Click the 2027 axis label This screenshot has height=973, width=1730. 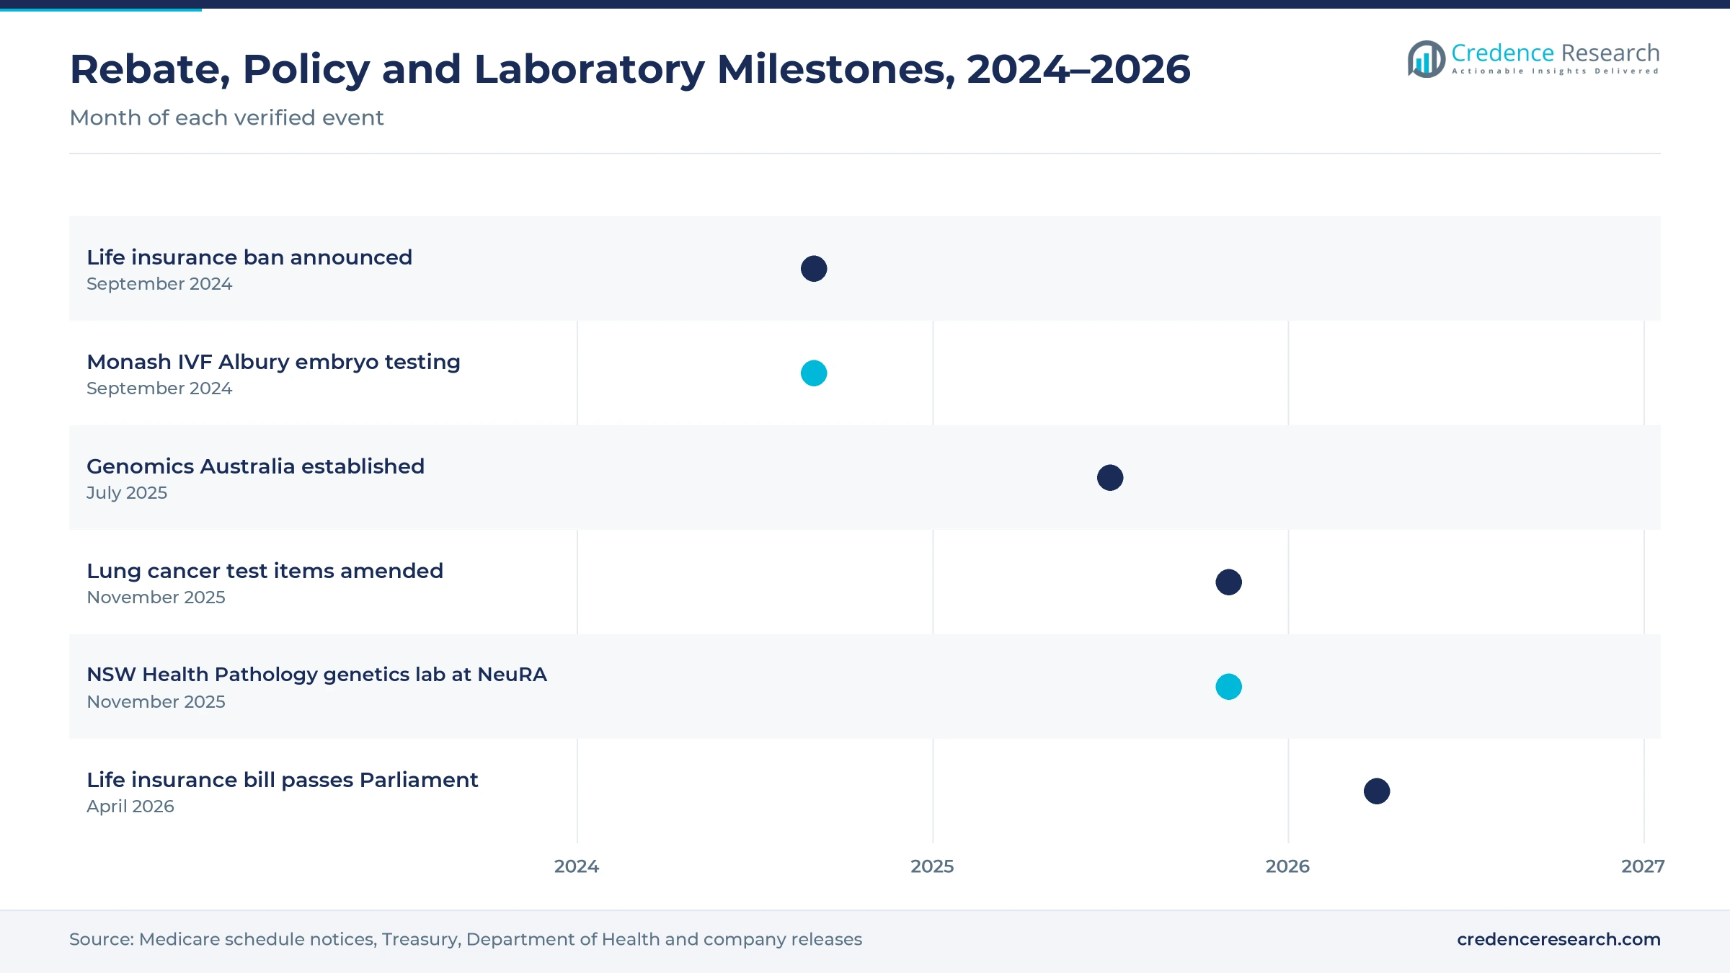(1643, 866)
